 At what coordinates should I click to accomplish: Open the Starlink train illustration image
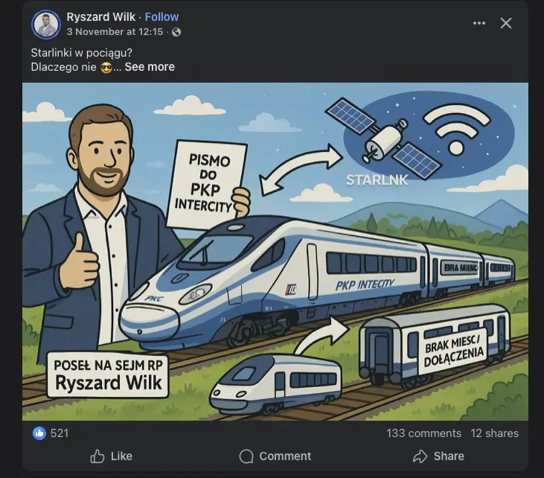[x=275, y=252]
